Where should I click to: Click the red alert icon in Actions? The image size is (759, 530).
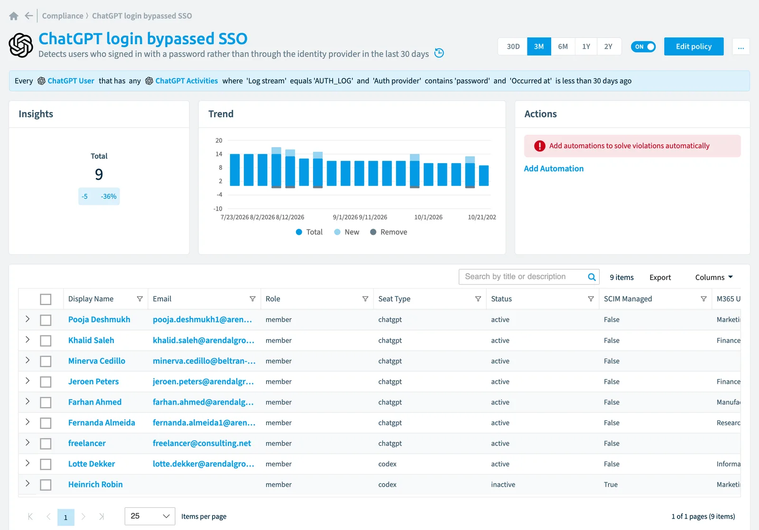539,146
